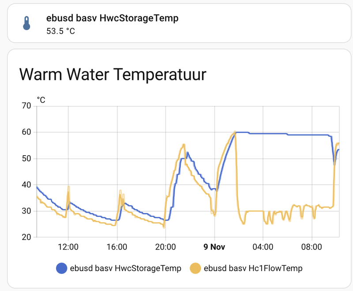Toggle the Hc1FlowTemp series legend label
353x291 pixels.
point(253,268)
